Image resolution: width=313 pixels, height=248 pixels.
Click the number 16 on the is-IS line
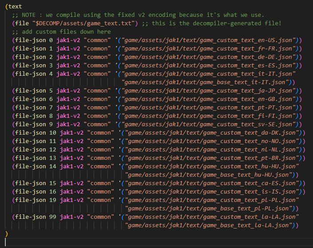[52, 192]
